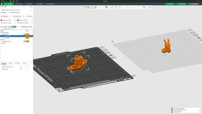
Task: Click the add filament plus icon
Action: point(23,16)
